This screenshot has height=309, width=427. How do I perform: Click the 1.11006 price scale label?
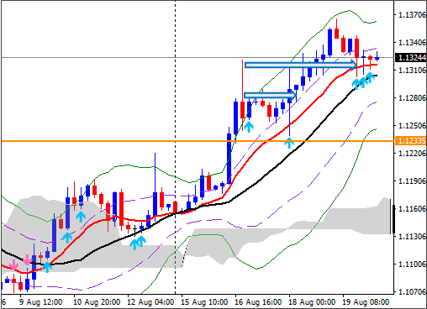pos(412,264)
